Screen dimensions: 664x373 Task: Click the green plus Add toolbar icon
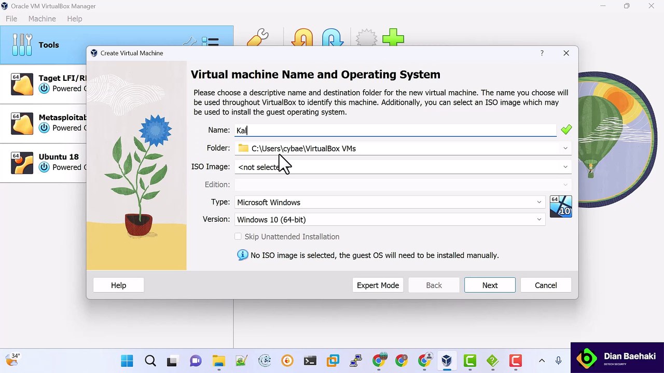pos(393,38)
